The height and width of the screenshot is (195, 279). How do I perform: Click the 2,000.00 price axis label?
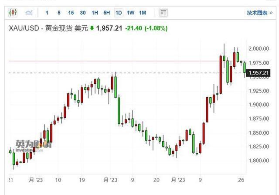[x=259, y=48]
